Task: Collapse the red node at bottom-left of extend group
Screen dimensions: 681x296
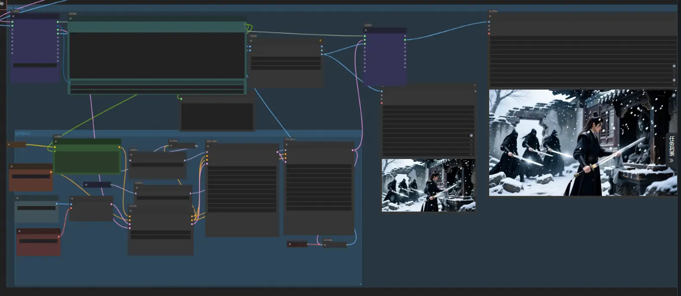Action: [19, 231]
